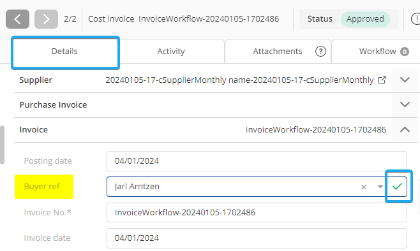Open supplier in new window icon
The height and width of the screenshot is (251, 420).
tap(382, 80)
